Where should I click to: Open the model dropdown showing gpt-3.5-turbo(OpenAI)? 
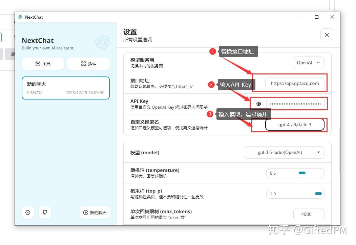tap(284, 152)
